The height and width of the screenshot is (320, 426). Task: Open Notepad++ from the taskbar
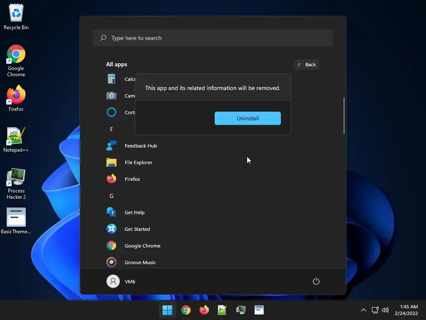click(x=222, y=310)
